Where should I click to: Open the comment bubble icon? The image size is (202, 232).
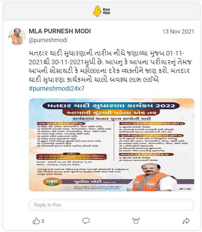point(86,221)
